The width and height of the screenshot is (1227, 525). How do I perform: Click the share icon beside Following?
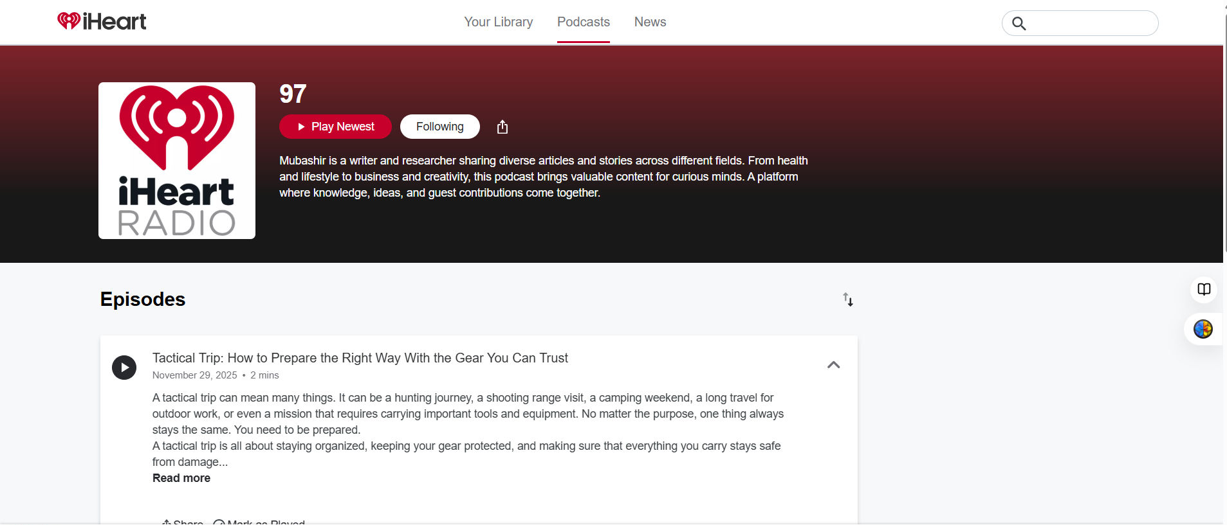(x=503, y=127)
